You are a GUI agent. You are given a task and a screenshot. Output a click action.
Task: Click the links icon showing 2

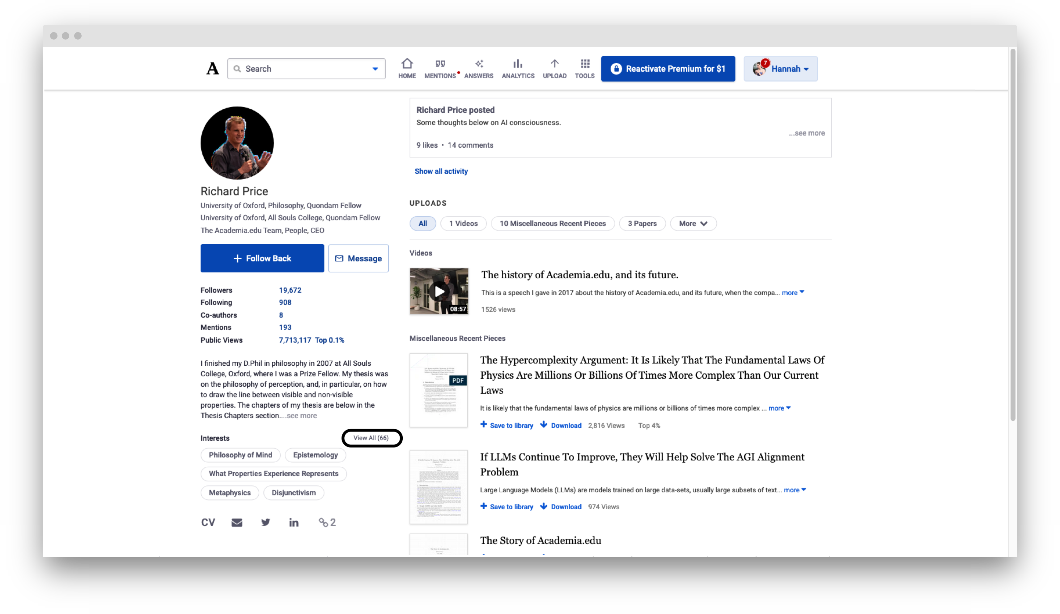(327, 522)
